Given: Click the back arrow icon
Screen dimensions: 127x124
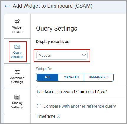Looking at the screenshot, I should coord(7,6).
